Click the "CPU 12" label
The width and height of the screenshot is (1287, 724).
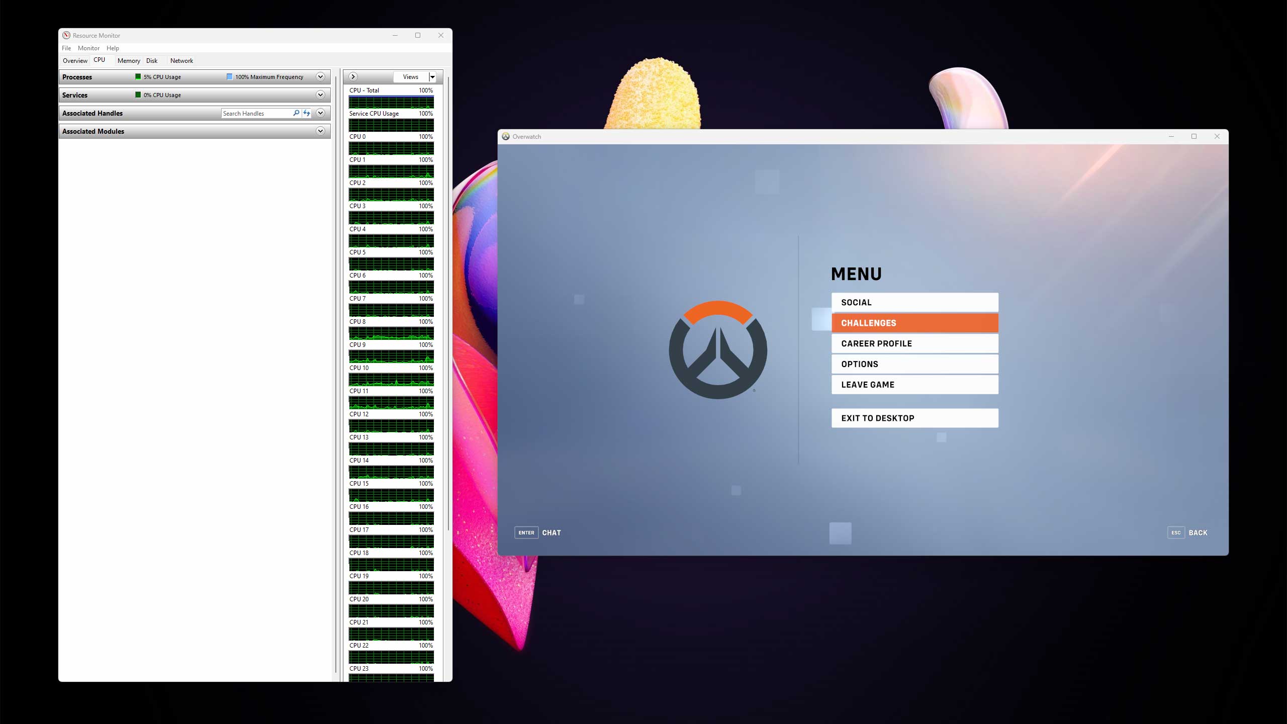point(359,414)
